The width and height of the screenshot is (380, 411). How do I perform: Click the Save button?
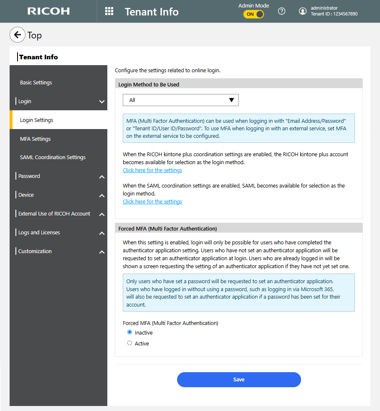pos(239,380)
